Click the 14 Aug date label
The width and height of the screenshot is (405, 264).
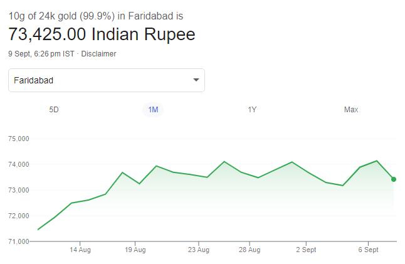pyautogui.click(x=80, y=250)
